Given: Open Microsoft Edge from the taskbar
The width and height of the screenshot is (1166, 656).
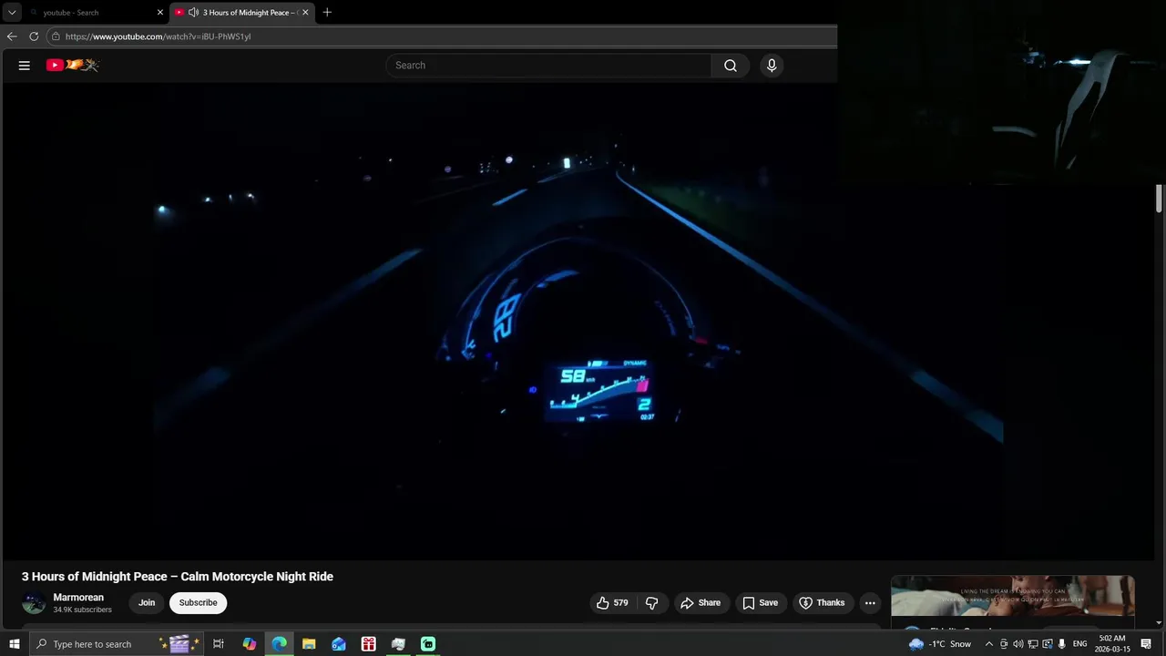Looking at the screenshot, I should [x=279, y=644].
